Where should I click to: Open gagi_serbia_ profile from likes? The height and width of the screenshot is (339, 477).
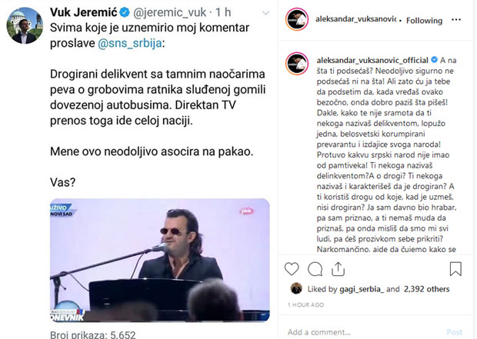(x=362, y=289)
